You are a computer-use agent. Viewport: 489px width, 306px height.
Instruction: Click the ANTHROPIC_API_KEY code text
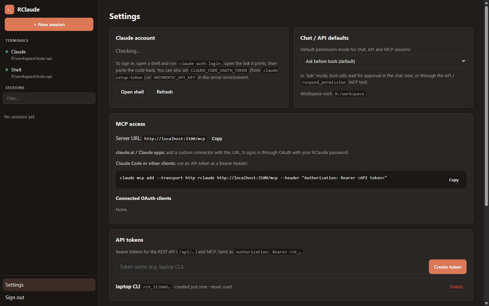tap(174, 78)
